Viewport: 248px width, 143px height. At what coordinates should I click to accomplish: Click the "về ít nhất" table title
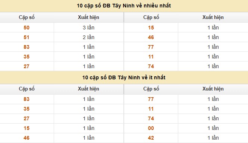coord(124,77)
